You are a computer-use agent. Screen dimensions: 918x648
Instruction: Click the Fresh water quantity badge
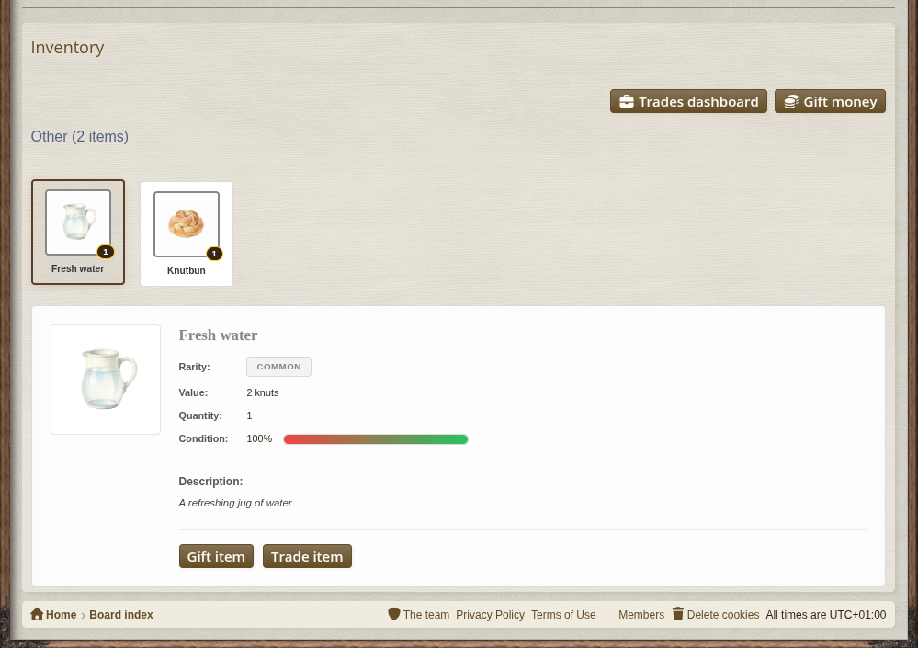tap(106, 252)
